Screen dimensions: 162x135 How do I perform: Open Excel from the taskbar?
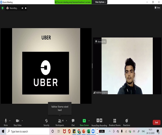pos(88,131)
